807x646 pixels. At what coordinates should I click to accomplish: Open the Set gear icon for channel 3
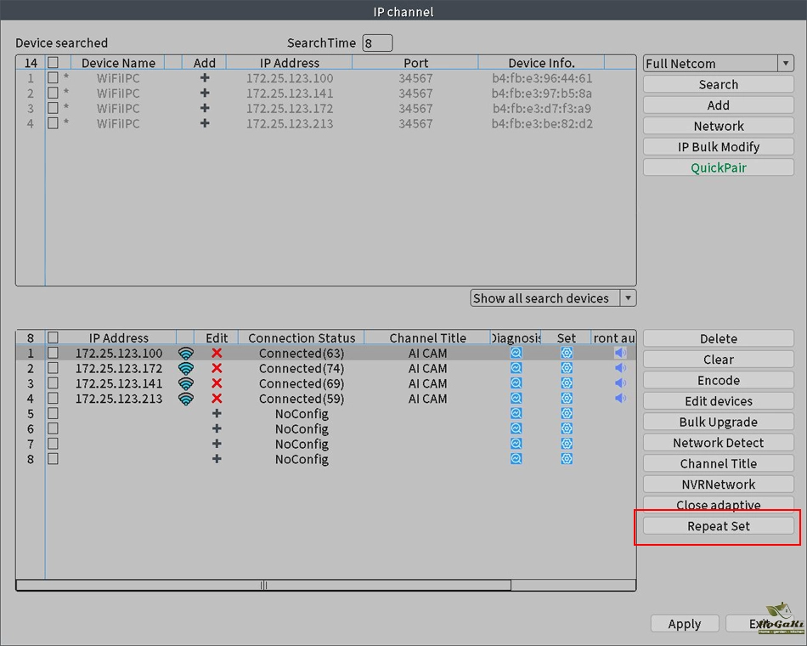point(567,384)
